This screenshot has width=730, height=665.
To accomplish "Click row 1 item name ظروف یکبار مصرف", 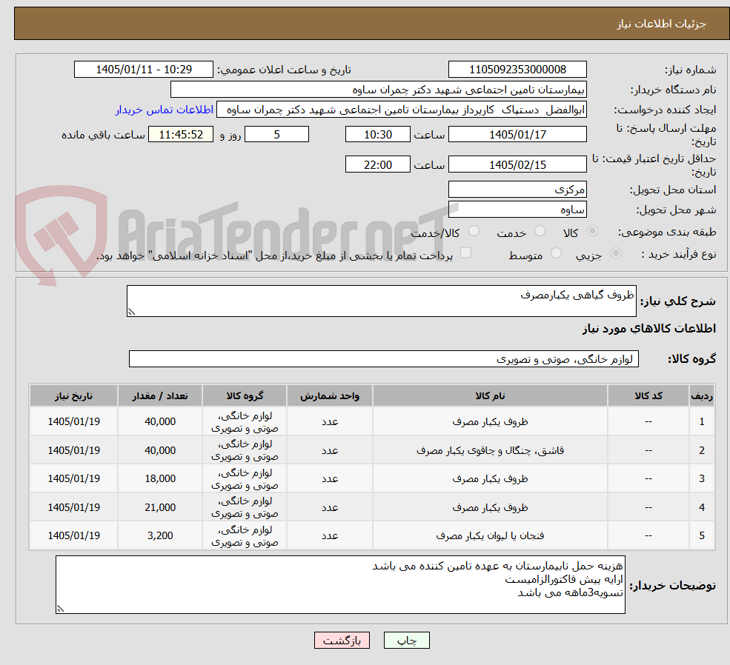I will pos(490,421).
